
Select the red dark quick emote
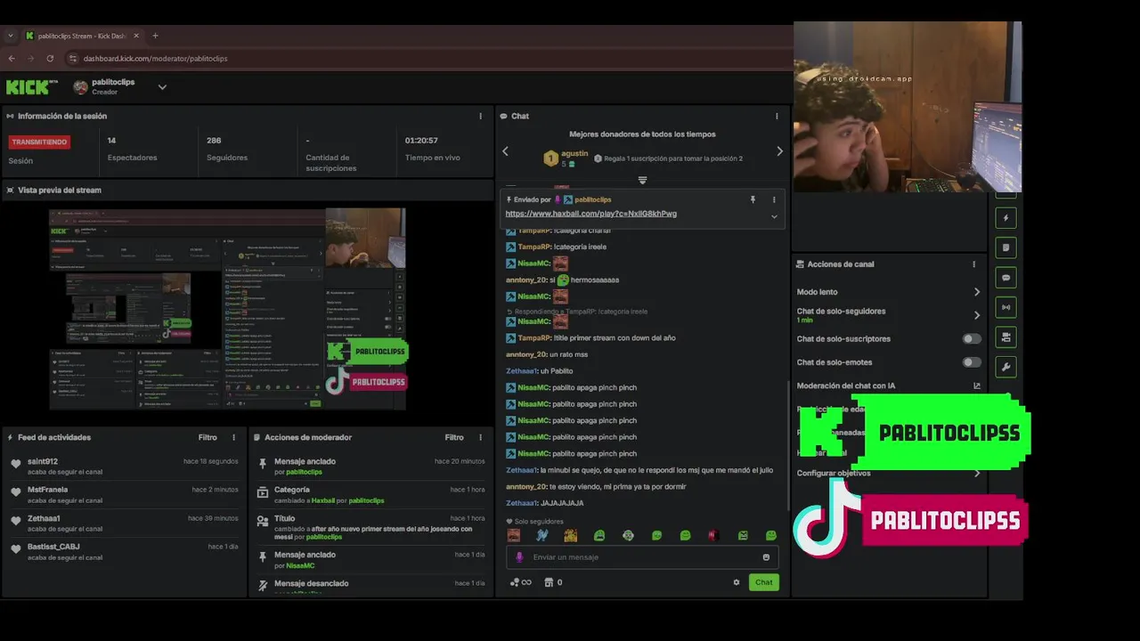click(713, 535)
